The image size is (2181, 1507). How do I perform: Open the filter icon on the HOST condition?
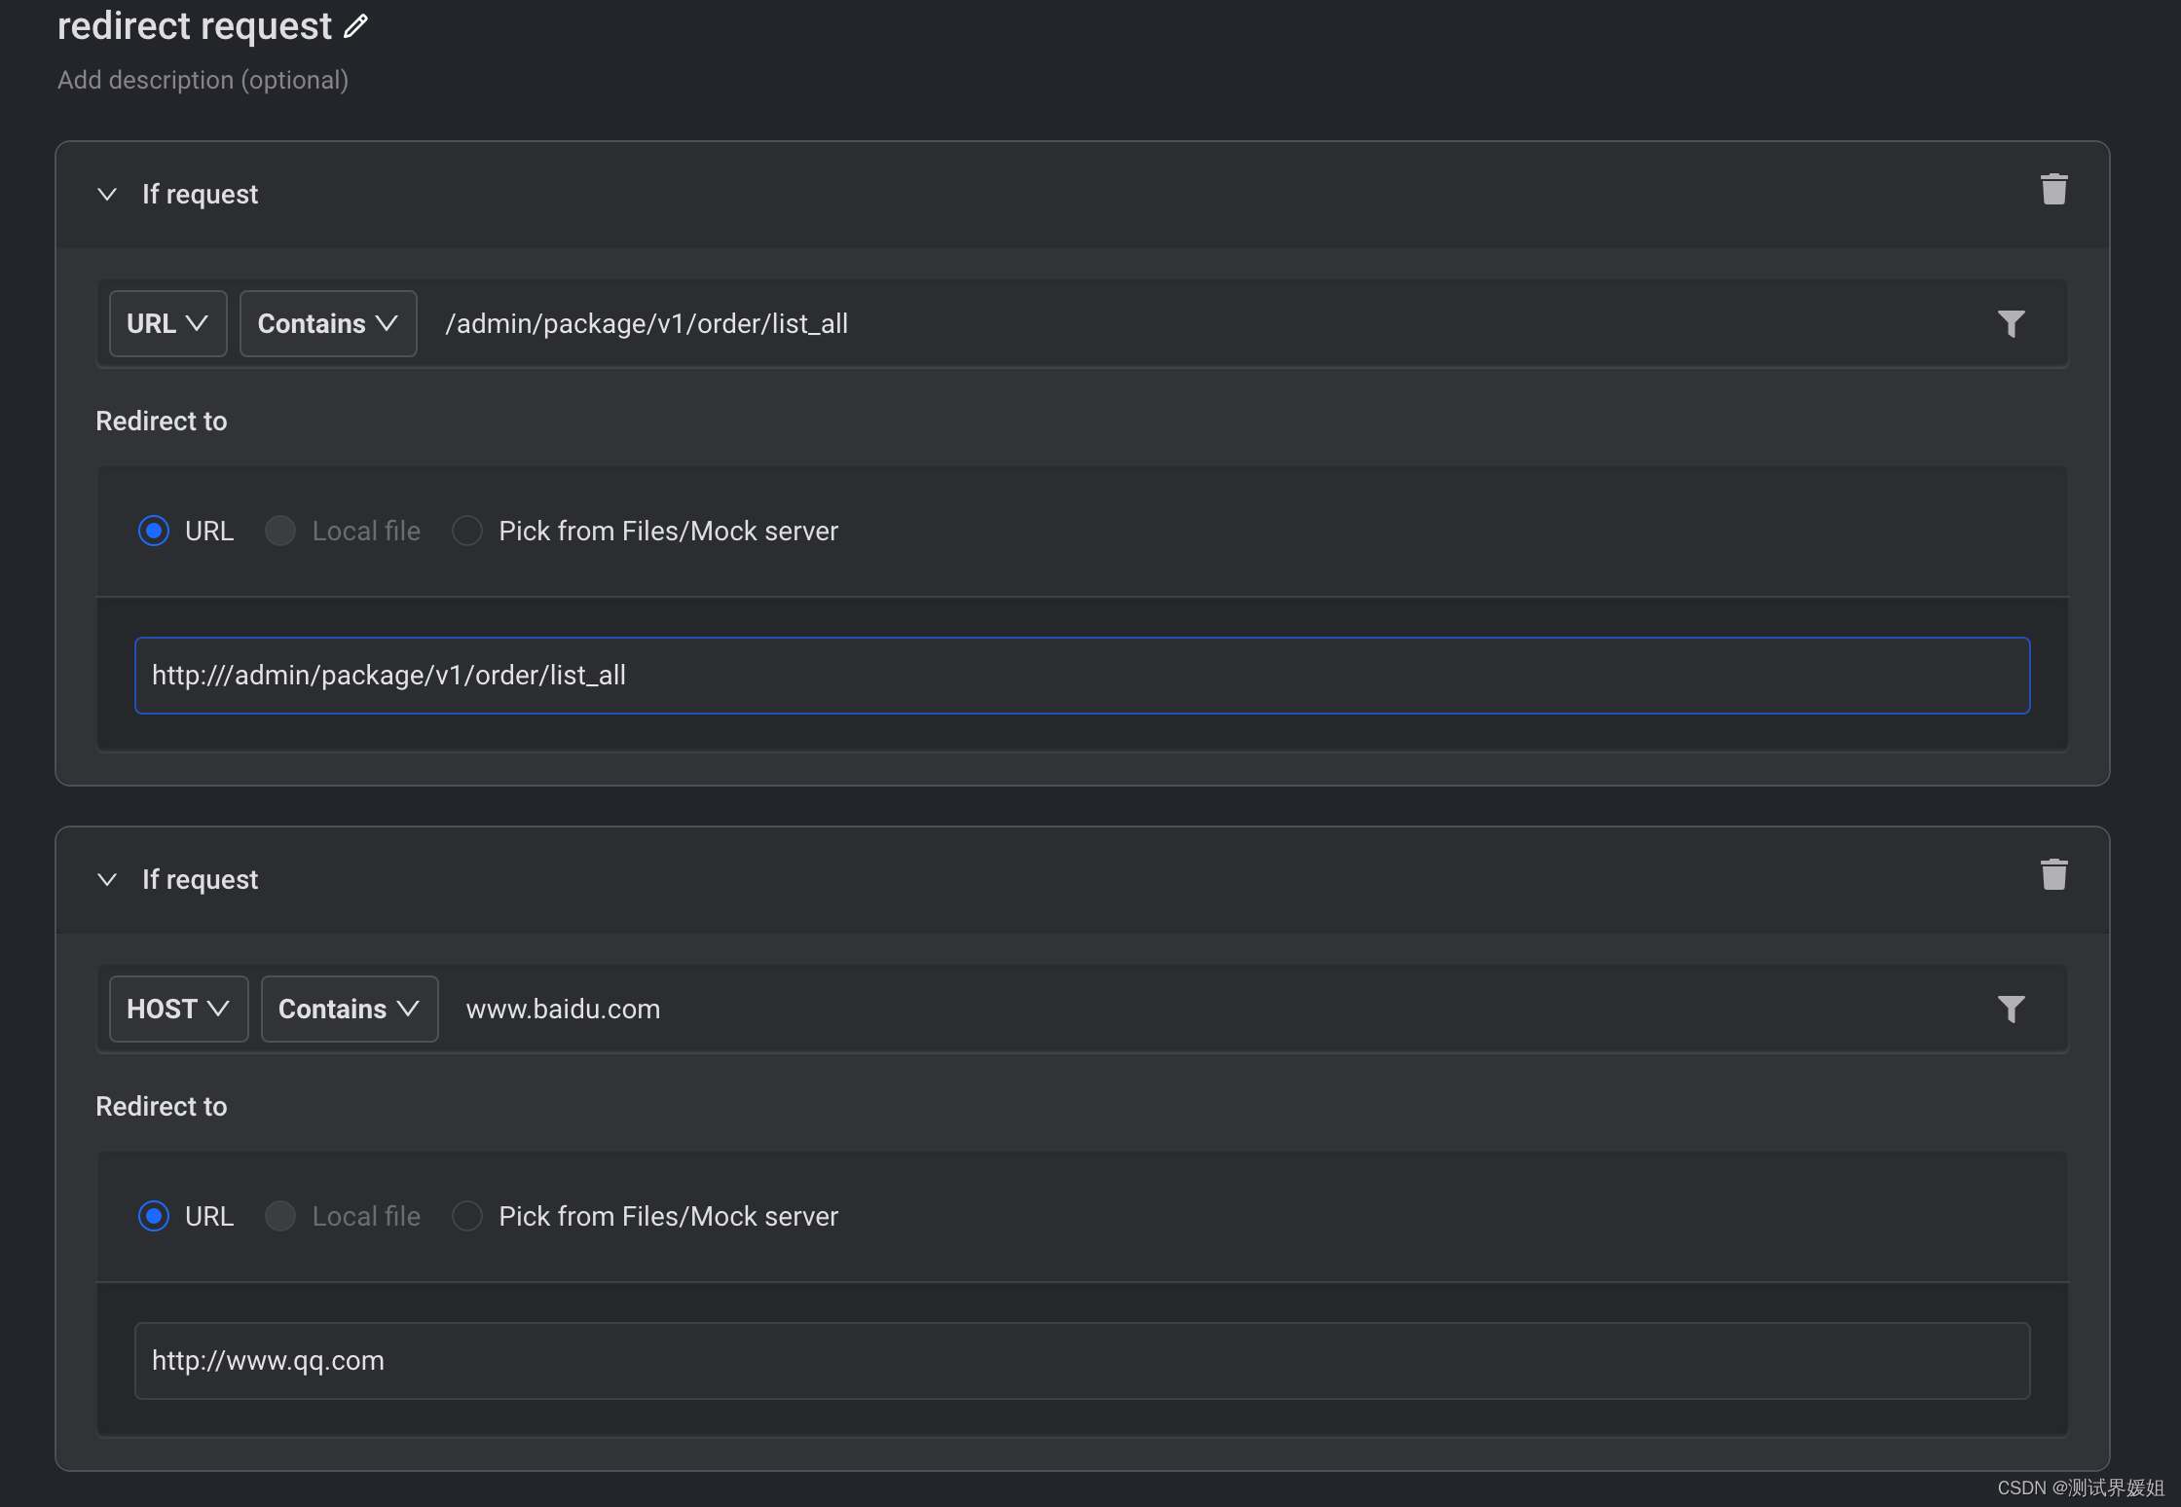(x=2012, y=1009)
